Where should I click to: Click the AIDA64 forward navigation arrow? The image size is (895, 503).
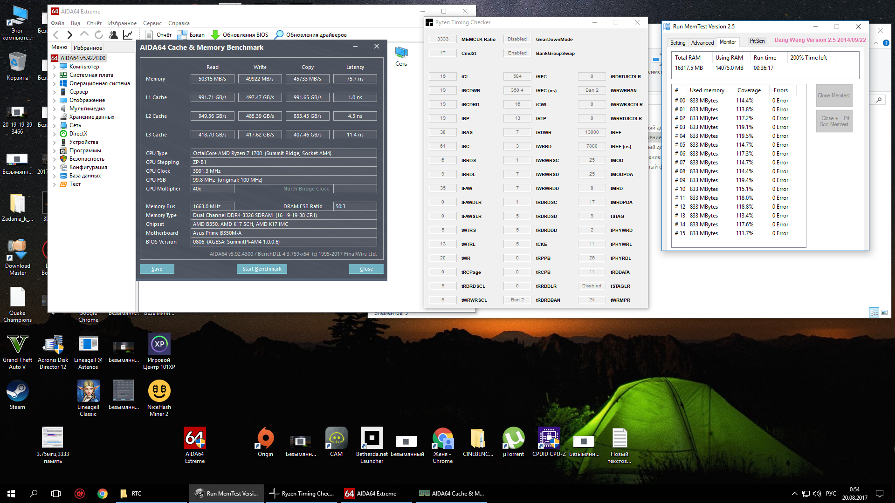(69, 35)
